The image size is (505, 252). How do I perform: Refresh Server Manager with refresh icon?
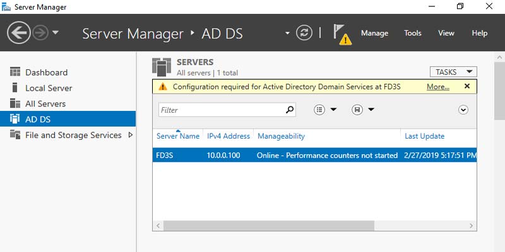tap(304, 33)
